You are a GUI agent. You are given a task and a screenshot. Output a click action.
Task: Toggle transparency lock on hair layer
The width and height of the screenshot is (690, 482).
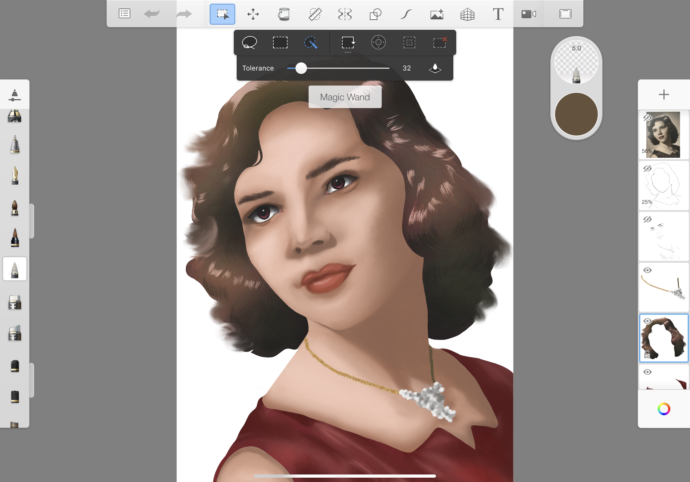tap(647, 354)
